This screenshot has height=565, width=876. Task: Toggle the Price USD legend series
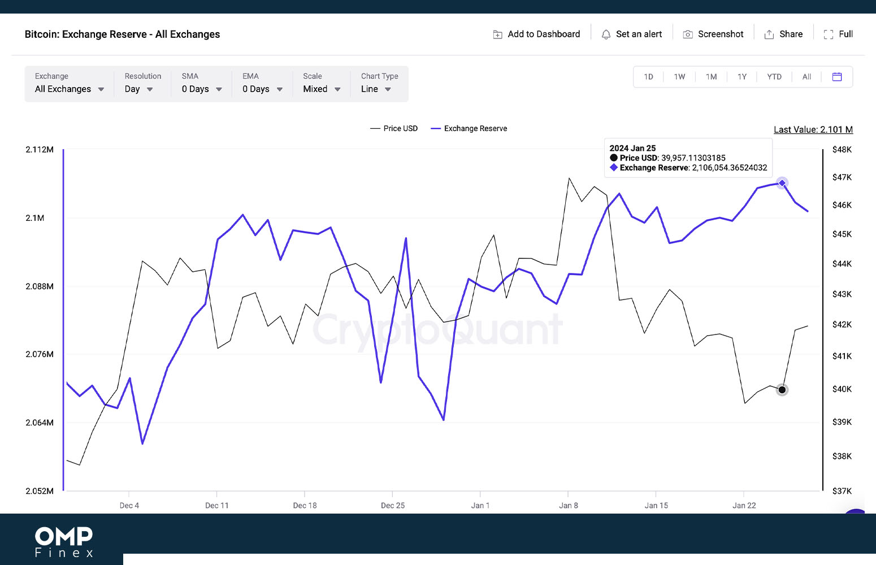(394, 129)
